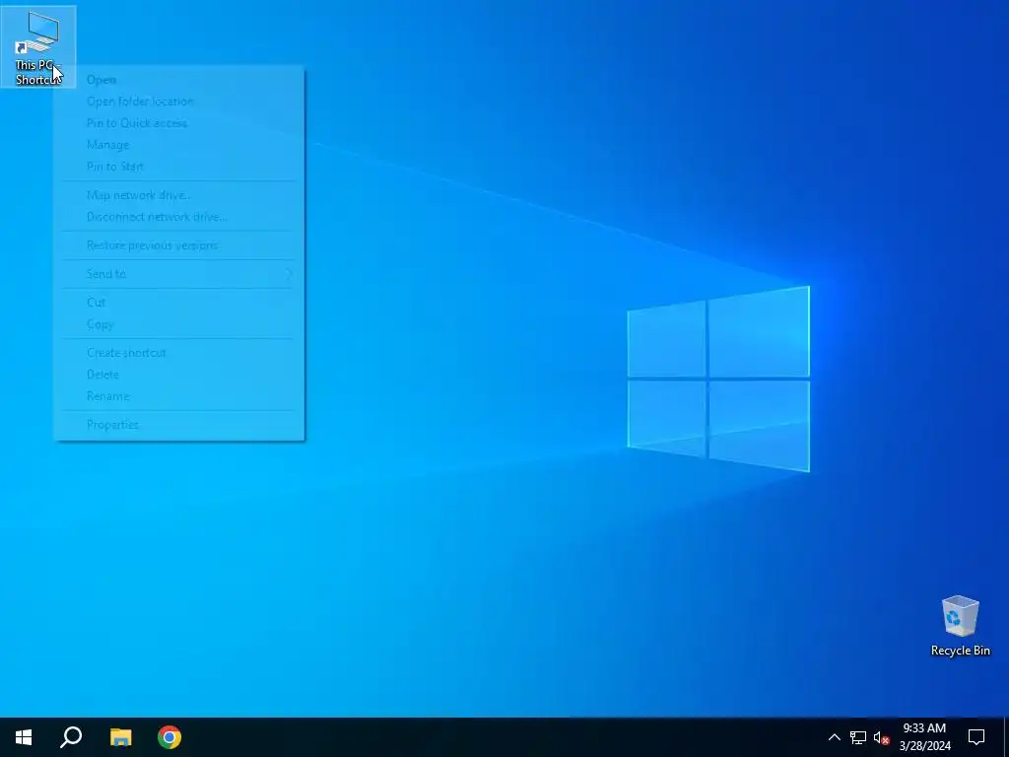Select the This PC Shortcut desktop icon

pos(38,47)
